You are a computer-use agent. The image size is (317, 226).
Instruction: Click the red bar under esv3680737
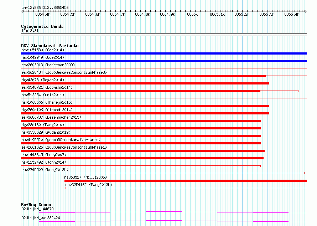click(141, 121)
